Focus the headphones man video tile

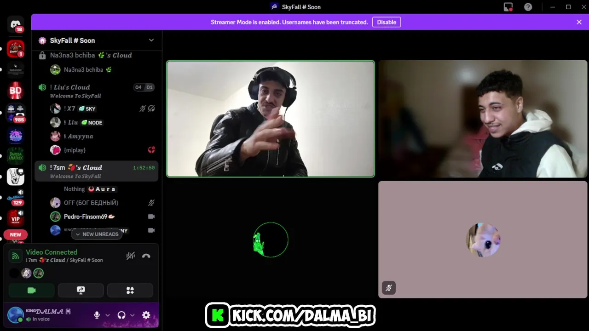pyautogui.click(x=271, y=119)
